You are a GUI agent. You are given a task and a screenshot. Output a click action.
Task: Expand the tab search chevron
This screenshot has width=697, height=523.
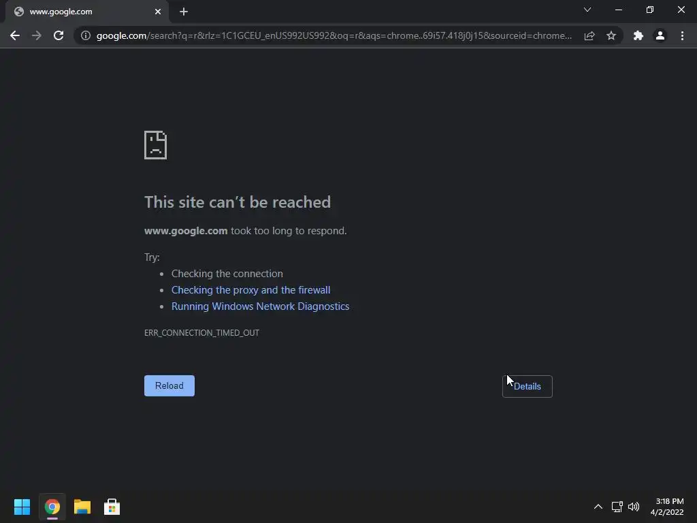pyautogui.click(x=587, y=10)
